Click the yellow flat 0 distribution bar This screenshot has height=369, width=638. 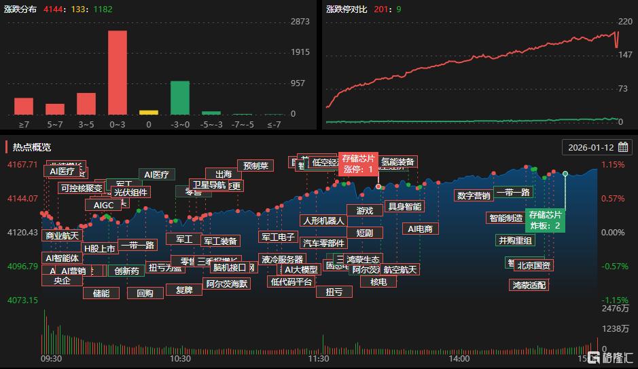click(x=149, y=113)
